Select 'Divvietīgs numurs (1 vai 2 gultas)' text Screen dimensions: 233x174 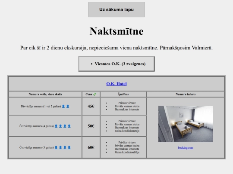coord(41,107)
